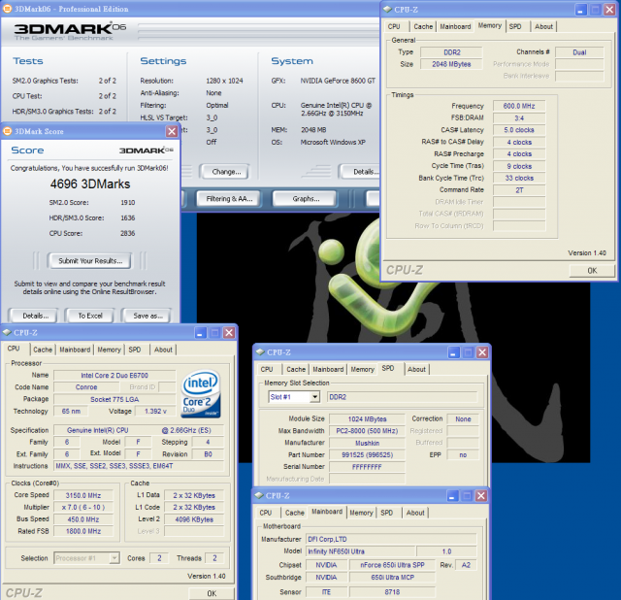The image size is (621, 600).
Task: Click the DFI Corp,LTD manufacturer field
Action: [391, 539]
